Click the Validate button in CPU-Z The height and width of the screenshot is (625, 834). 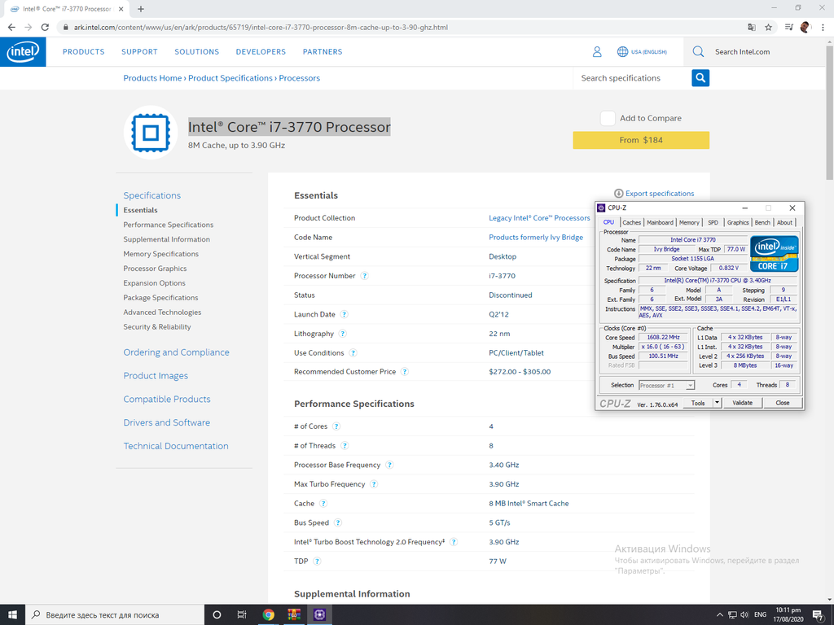(x=742, y=403)
